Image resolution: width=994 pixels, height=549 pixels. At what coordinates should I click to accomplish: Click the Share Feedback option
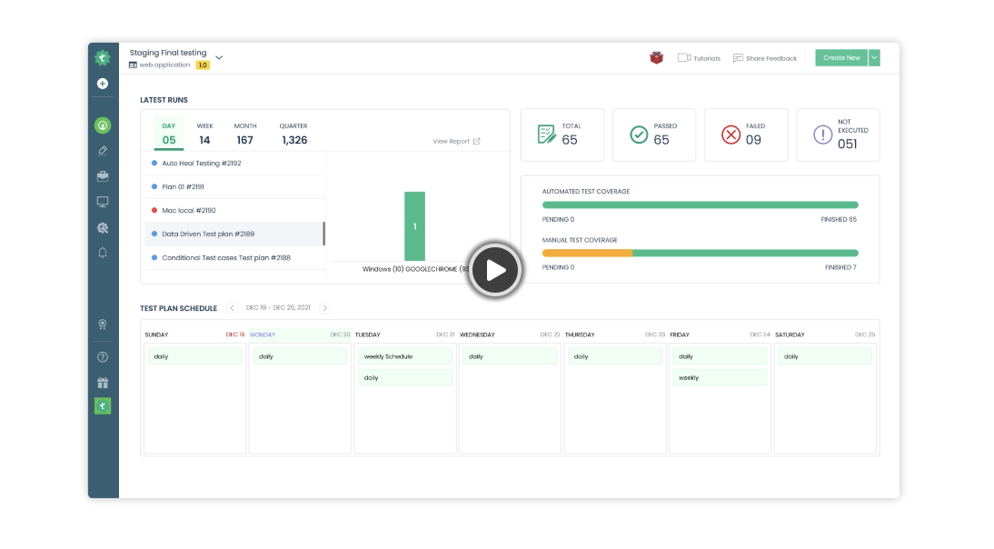point(767,57)
